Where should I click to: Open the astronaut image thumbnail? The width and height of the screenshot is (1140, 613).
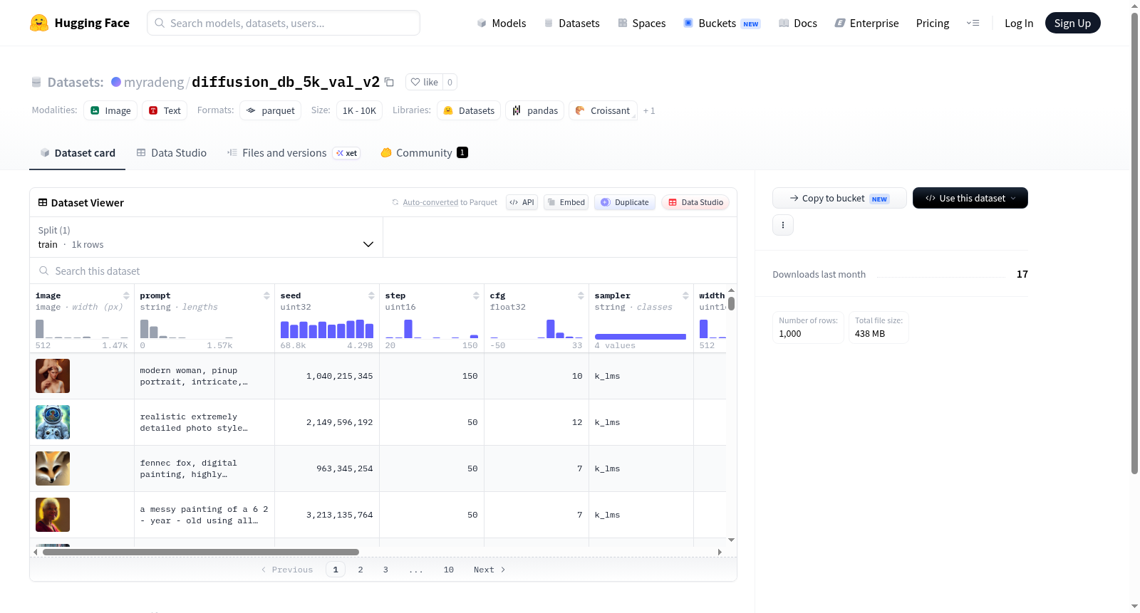(x=53, y=422)
